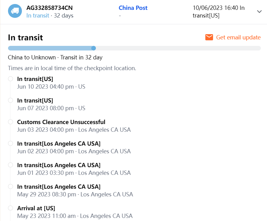Click Customs Clearance Unsuccessful timeline marker
The image size is (267, 221).
(10, 122)
